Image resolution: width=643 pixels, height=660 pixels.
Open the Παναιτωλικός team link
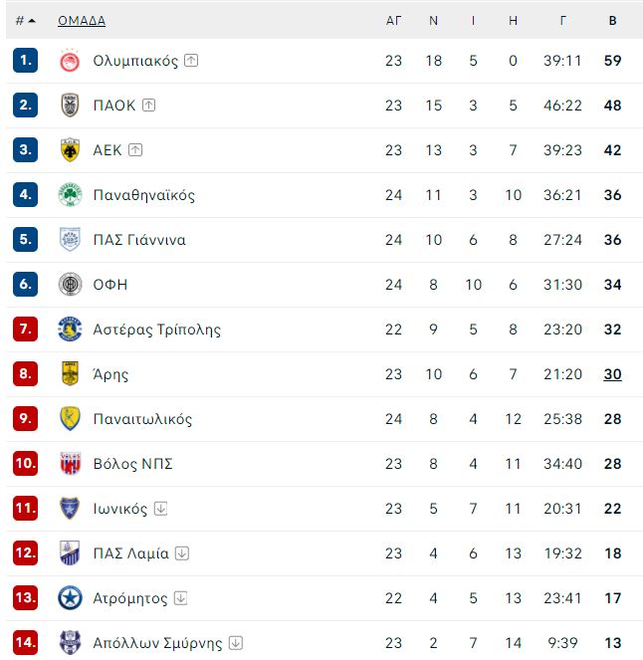142,419
